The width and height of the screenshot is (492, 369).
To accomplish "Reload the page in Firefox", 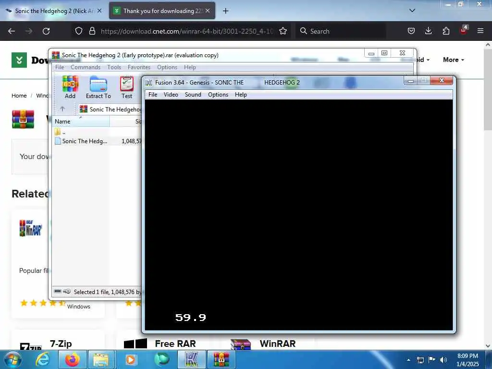I will click(x=46, y=31).
